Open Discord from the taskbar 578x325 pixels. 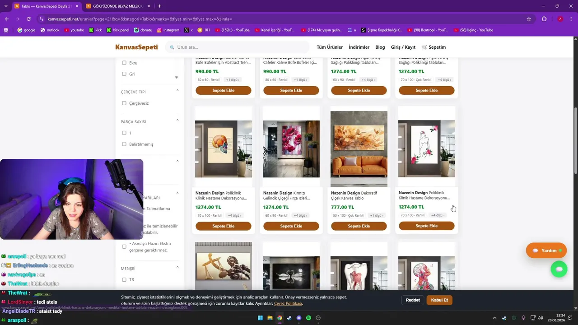tap(299, 318)
